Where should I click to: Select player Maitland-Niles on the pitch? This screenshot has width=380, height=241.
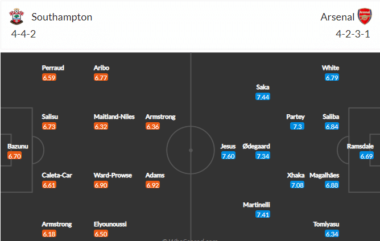pyautogui.click(x=114, y=117)
